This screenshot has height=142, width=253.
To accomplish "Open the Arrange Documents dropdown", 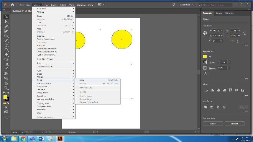I will click(x=101, y=5).
